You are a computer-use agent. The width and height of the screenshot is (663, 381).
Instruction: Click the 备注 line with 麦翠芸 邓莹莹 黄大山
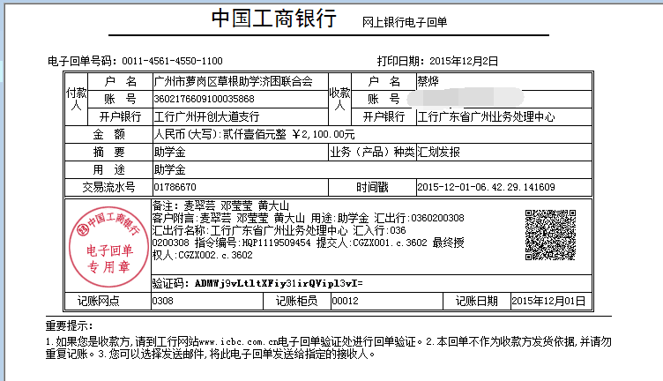220,206
